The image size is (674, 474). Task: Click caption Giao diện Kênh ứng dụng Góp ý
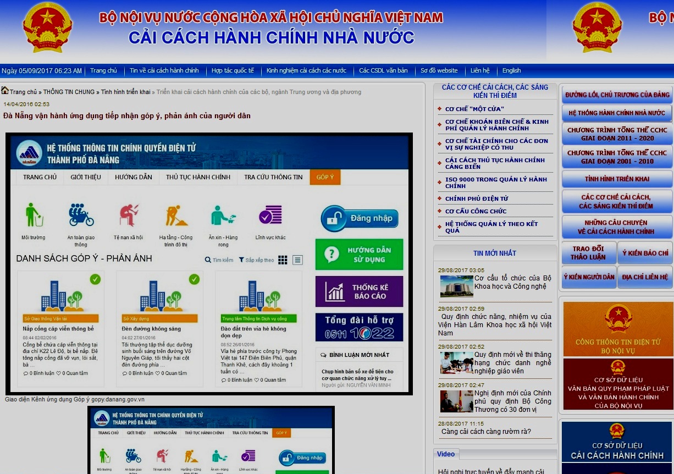(x=75, y=399)
